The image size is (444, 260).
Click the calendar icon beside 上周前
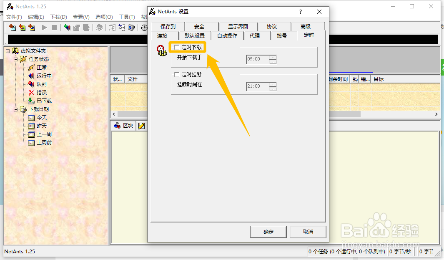tap(31, 142)
